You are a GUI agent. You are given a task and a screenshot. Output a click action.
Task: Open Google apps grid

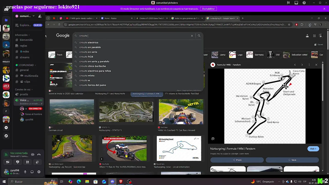[x=314, y=36]
